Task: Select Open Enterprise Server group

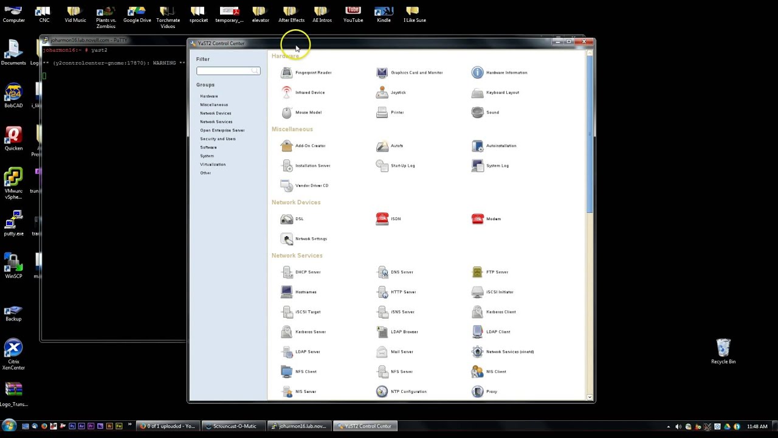Action: [x=222, y=130]
